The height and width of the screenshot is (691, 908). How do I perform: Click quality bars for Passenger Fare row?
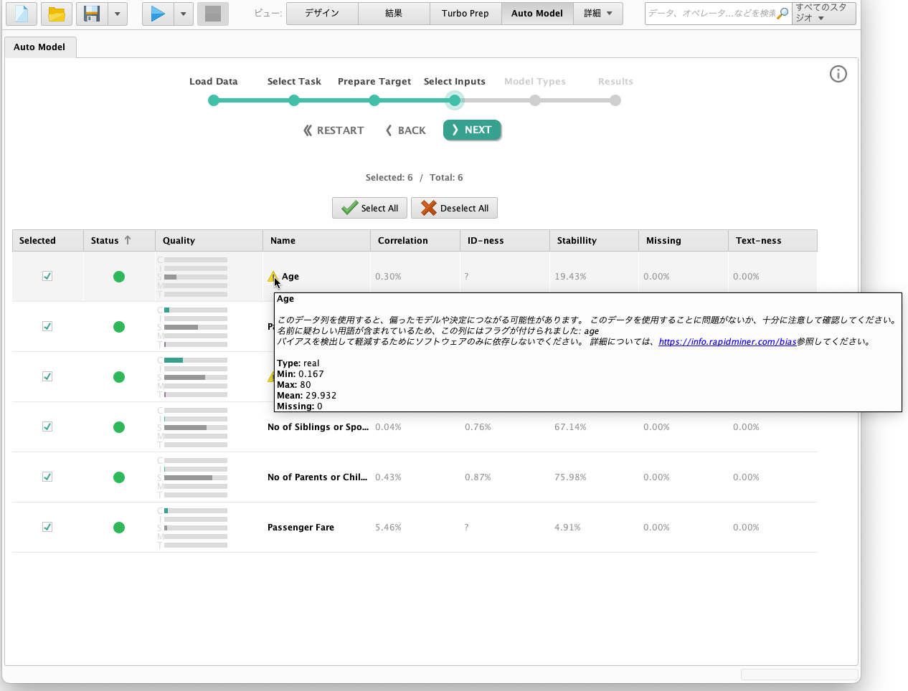point(192,528)
